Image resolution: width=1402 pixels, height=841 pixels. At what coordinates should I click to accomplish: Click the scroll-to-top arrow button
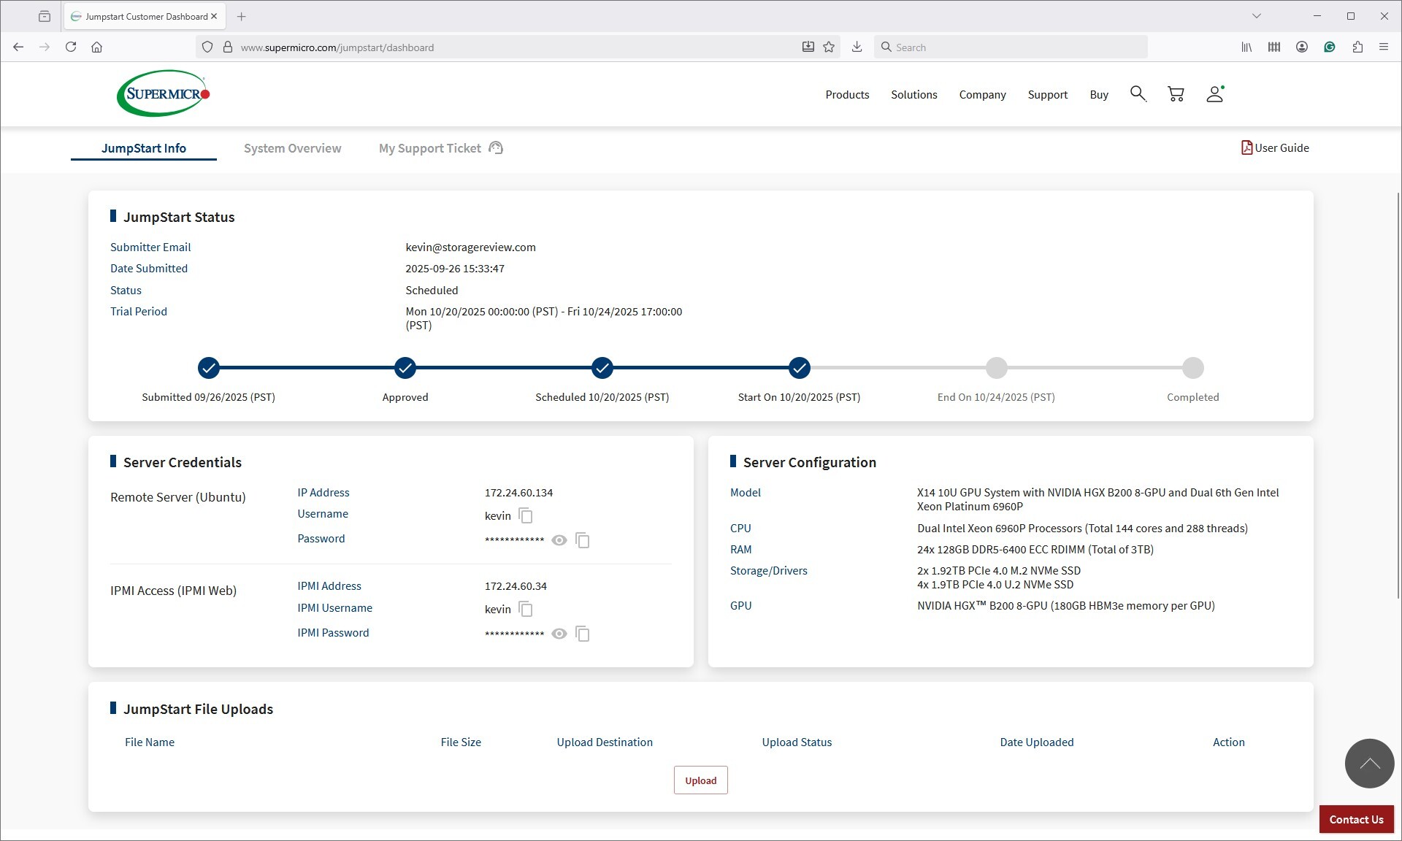1369,764
